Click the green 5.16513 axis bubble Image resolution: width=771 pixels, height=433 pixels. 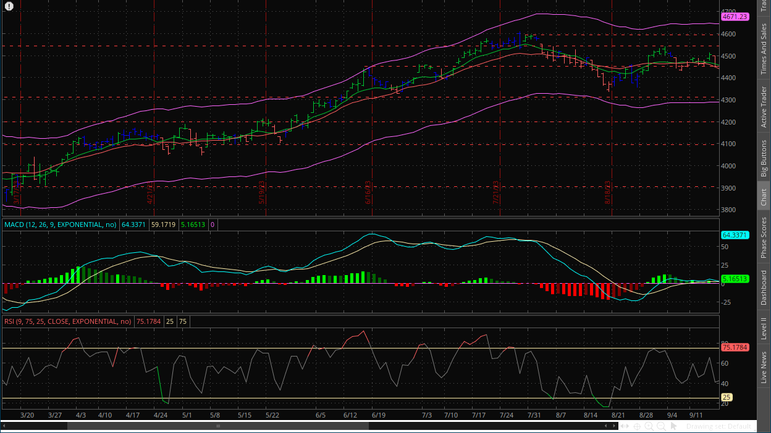point(735,279)
